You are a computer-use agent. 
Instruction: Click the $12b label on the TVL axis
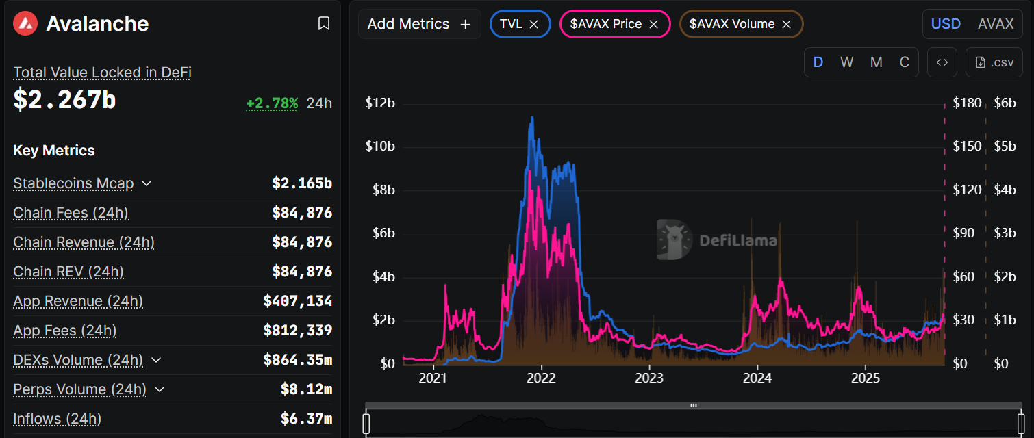click(x=380, y=103)
